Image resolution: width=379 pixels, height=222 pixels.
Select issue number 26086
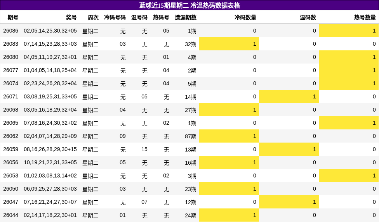click(x=10, y=31)
